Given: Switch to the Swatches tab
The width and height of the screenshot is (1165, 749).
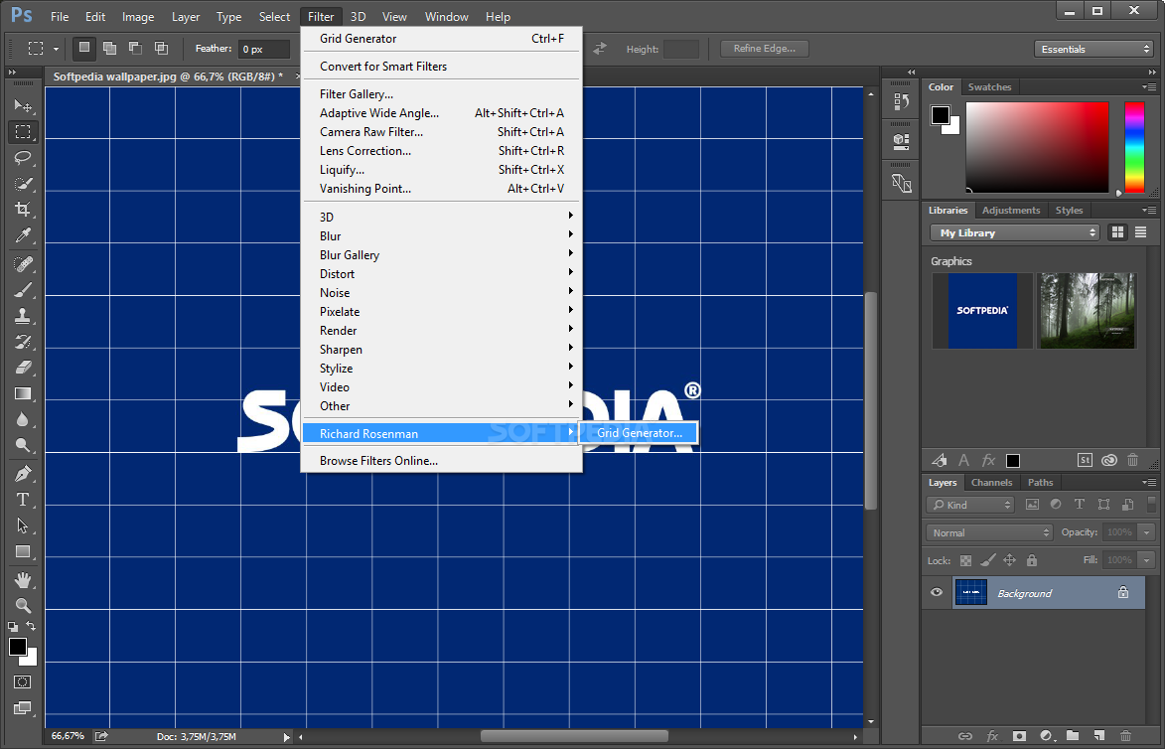Looking at the screenshot, I should click(x=989, y=87).
